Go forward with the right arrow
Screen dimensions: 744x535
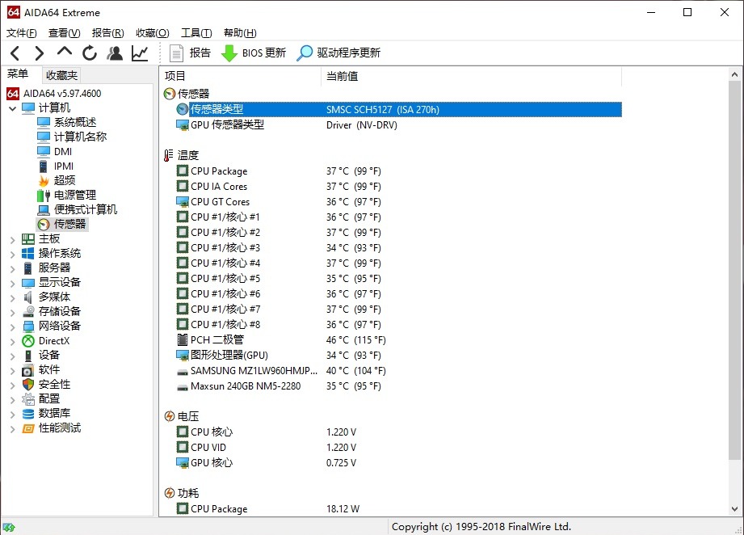(40, 53)
